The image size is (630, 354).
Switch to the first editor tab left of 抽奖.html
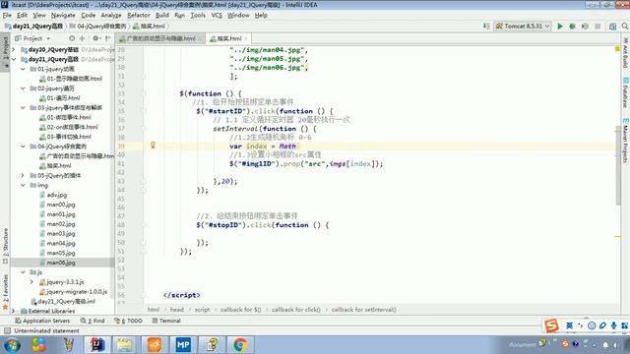(160, 38)
